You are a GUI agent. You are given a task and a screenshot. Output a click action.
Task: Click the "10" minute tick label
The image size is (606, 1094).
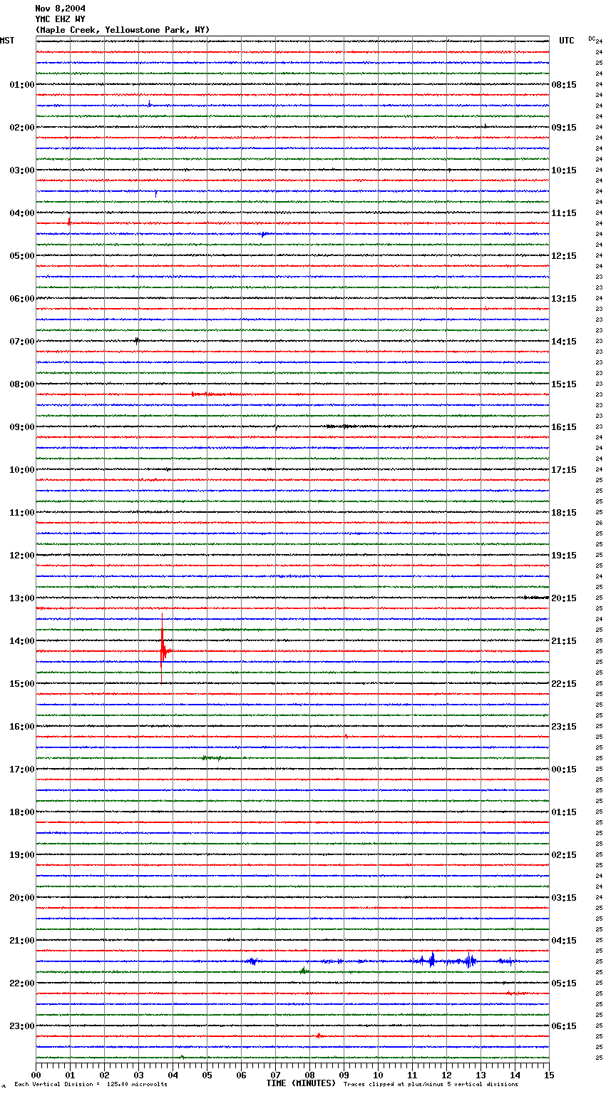point(378,1075)
